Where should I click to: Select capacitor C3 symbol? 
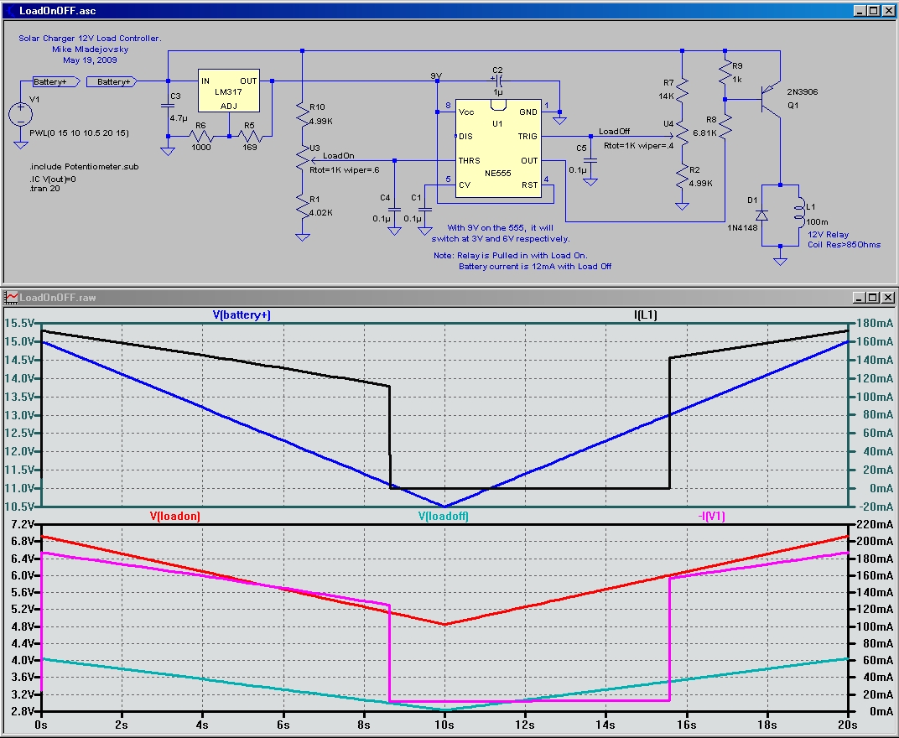(x=168, y=106)
